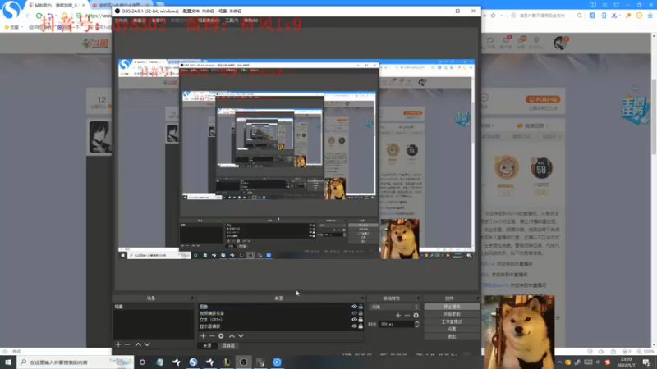Toggle lock on 图像 source
657x369 pixels.
pyautogui.click(x=361, y=307)
